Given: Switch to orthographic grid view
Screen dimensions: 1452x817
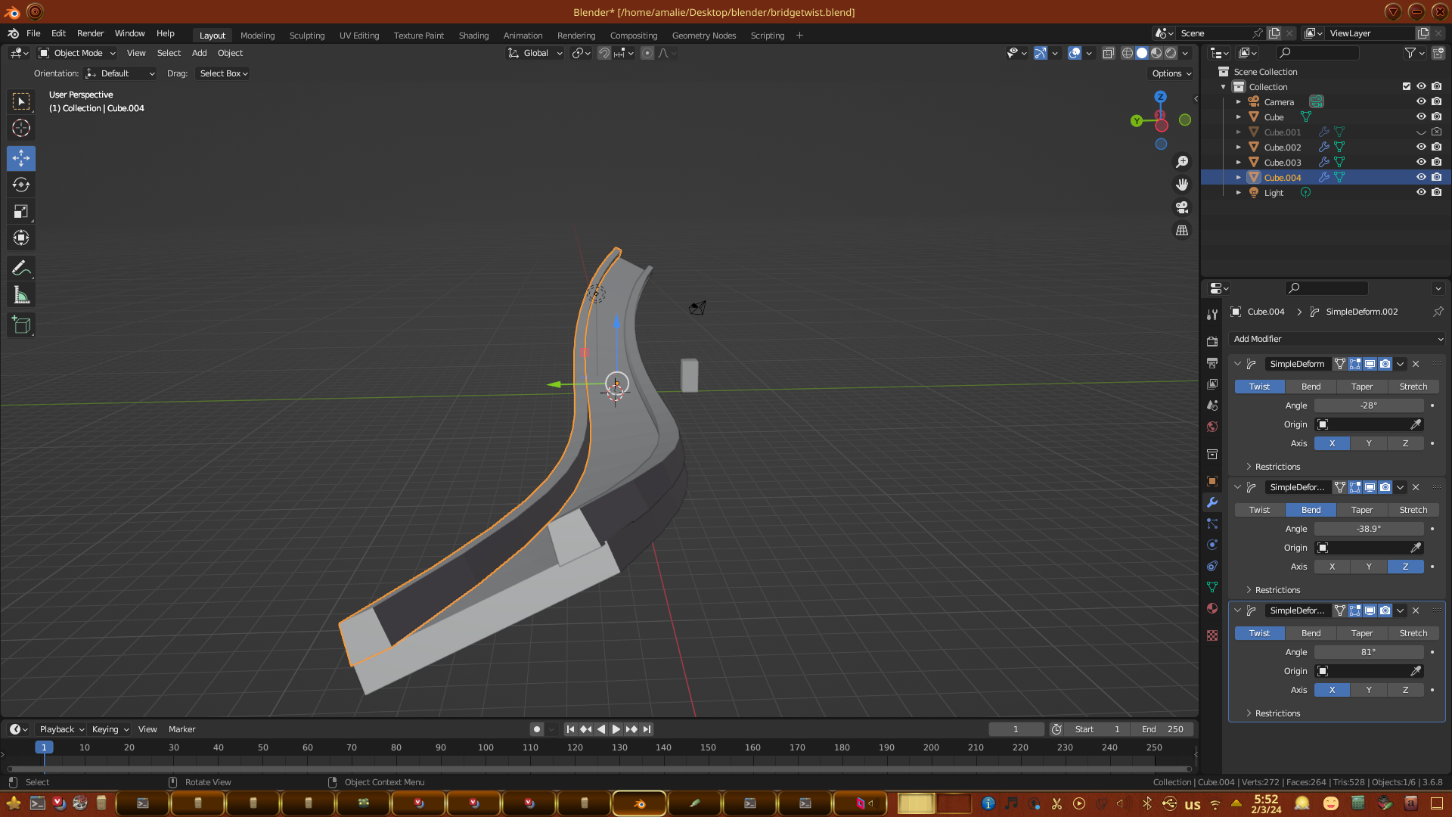Looking at the screenshot, I should [1182, 231].
